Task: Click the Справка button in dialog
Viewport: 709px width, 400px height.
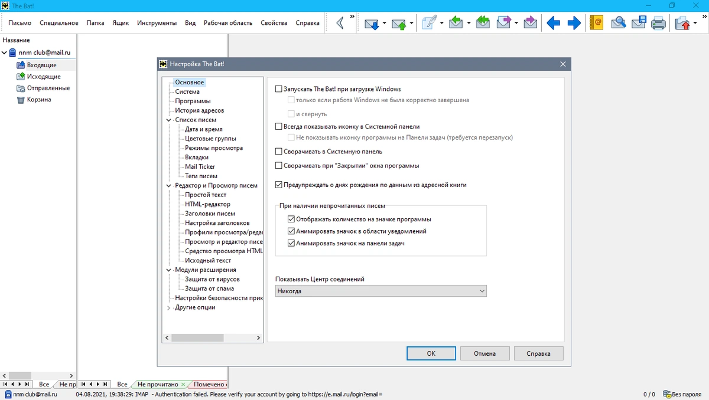Action: 538,353
